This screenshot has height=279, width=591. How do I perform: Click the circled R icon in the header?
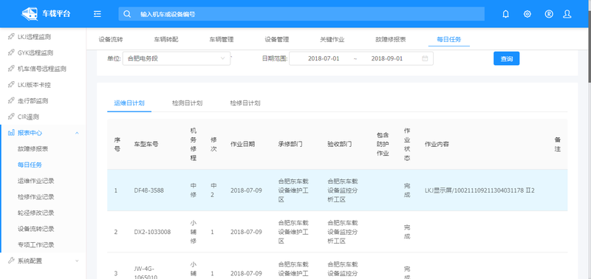click(549, 14)
